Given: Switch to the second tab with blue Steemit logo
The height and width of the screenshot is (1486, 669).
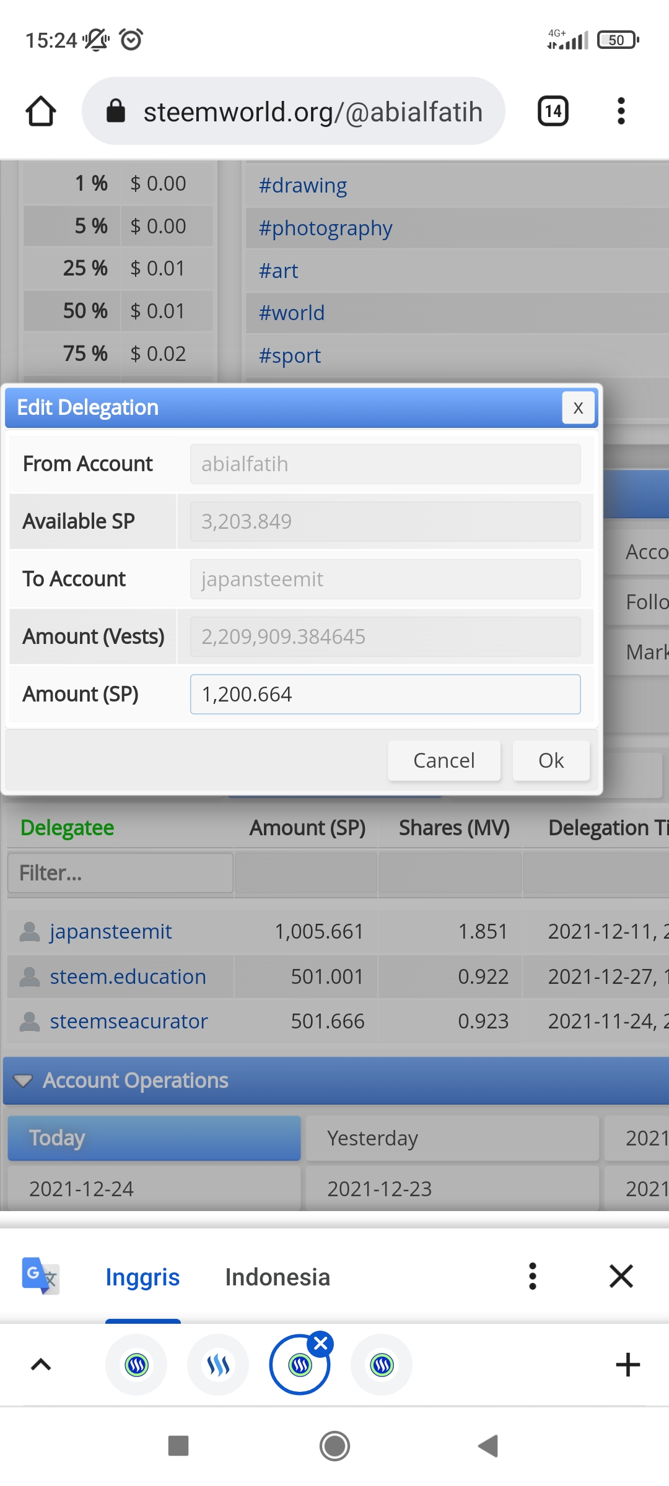Looking at the screenshot, I should 218,1365.
